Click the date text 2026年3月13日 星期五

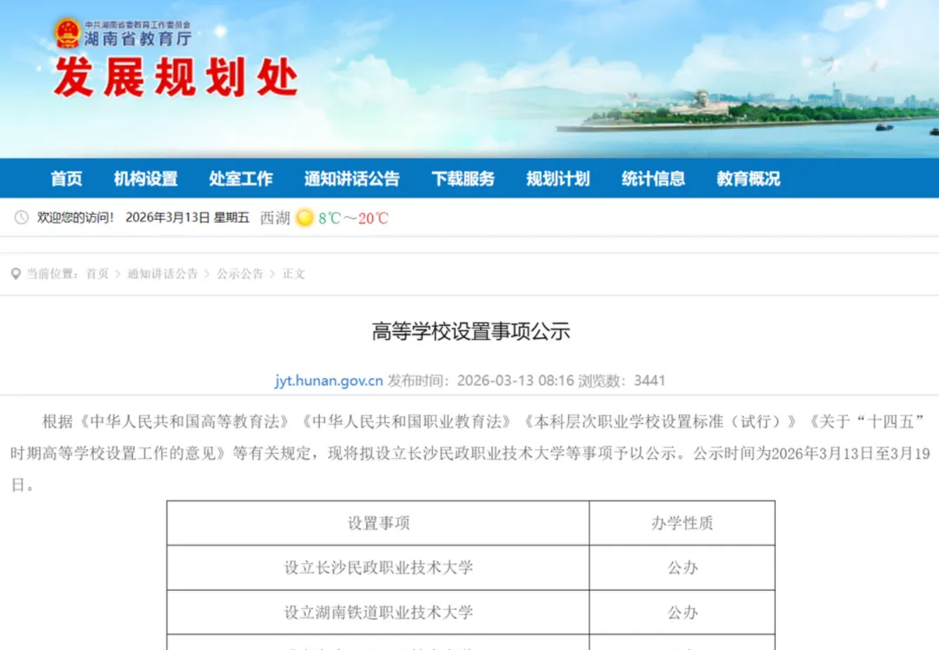188,218
